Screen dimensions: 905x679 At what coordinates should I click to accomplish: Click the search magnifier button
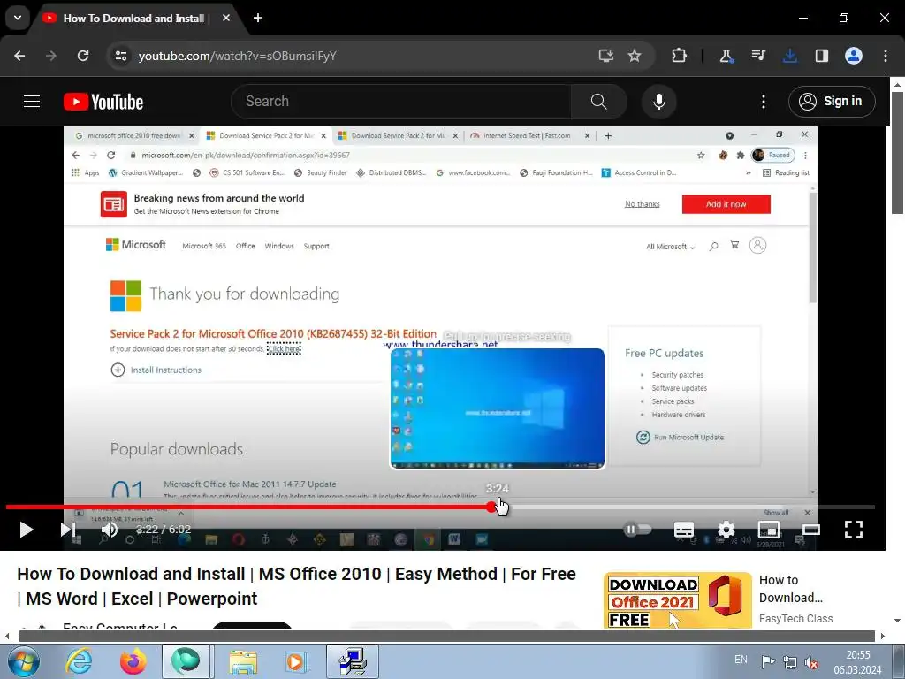click(x=599, y=102)
